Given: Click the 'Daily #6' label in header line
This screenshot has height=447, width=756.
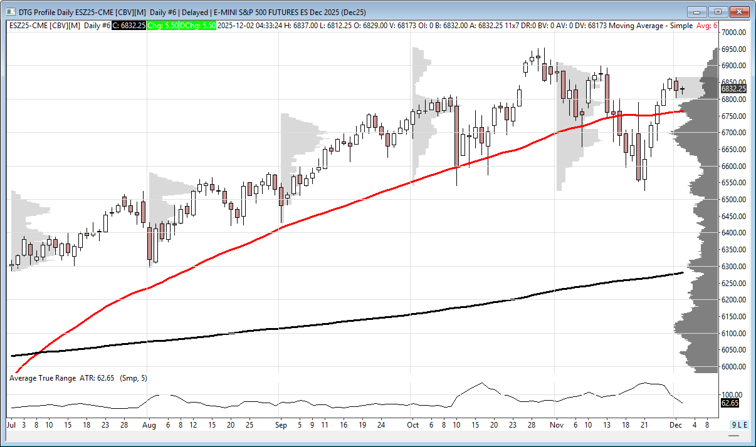Looking at the screenshot, I should [x=97, y=26].
